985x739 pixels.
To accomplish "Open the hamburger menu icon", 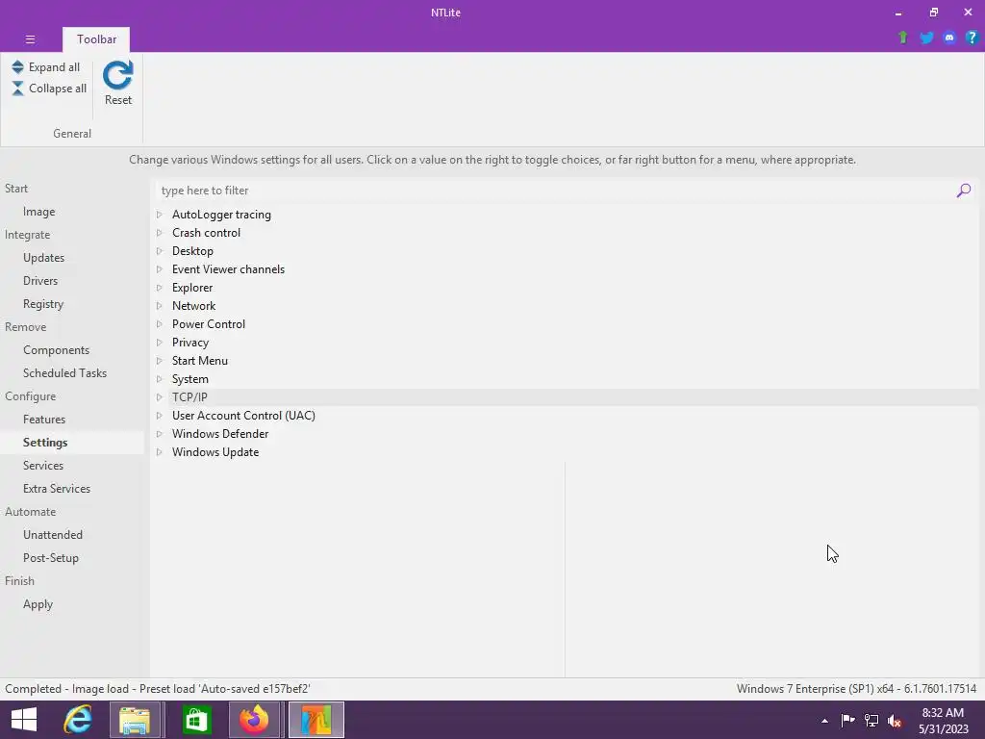I will [30, 38].
